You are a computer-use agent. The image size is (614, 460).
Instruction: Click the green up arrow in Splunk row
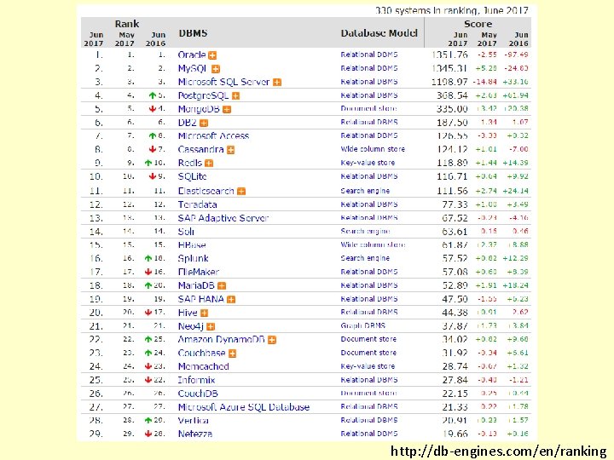[x=148, y=258]
